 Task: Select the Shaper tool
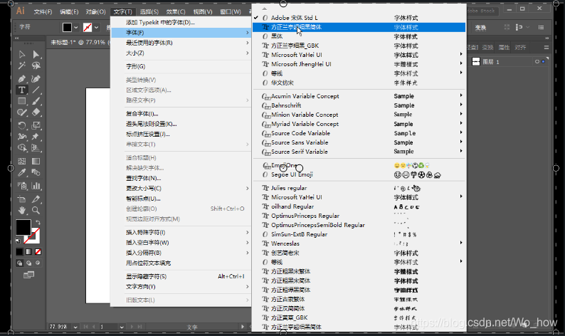pyautogui.click(x=22, y=112)
